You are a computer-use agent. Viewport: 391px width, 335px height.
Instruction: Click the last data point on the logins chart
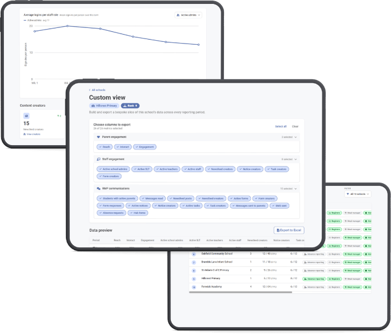pos(198,45)
